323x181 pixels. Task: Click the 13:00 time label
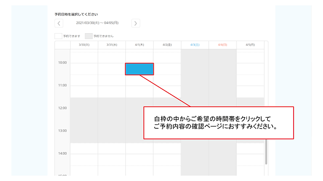coord(62,131)
